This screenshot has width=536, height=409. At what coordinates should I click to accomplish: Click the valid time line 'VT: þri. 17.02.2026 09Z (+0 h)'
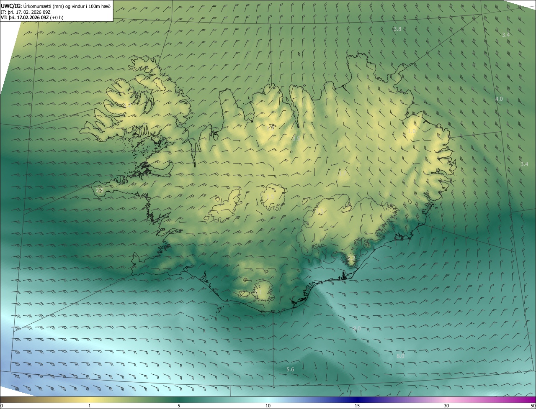coord(32,18)
